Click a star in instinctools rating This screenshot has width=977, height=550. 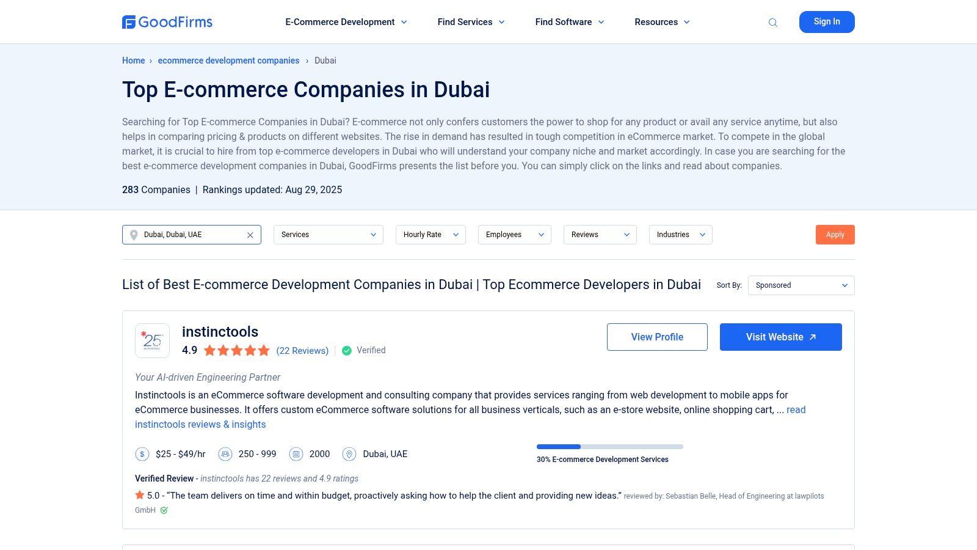tap(236, 350)
